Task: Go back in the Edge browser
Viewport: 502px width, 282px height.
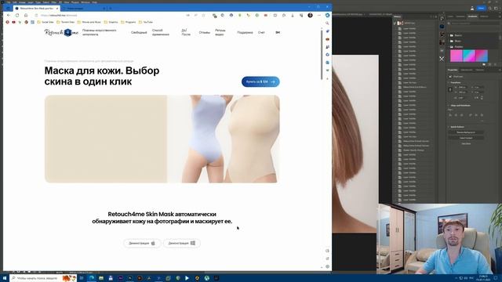Action: pos(9,16)
